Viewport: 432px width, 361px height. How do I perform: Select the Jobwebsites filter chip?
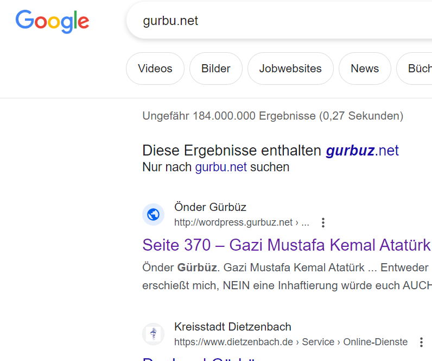pyautogui.click(x=290, y=69)
